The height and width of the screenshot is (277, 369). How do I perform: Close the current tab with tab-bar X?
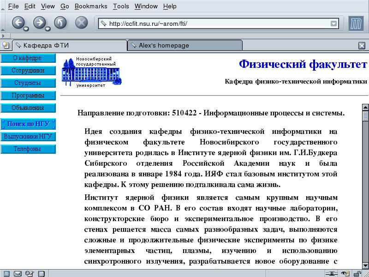[362, 45]
